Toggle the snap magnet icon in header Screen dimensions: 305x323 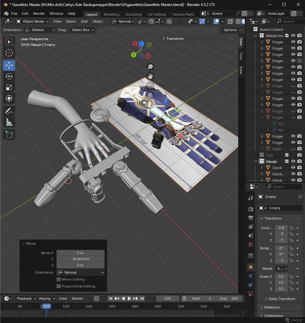[x=151, y=21]
